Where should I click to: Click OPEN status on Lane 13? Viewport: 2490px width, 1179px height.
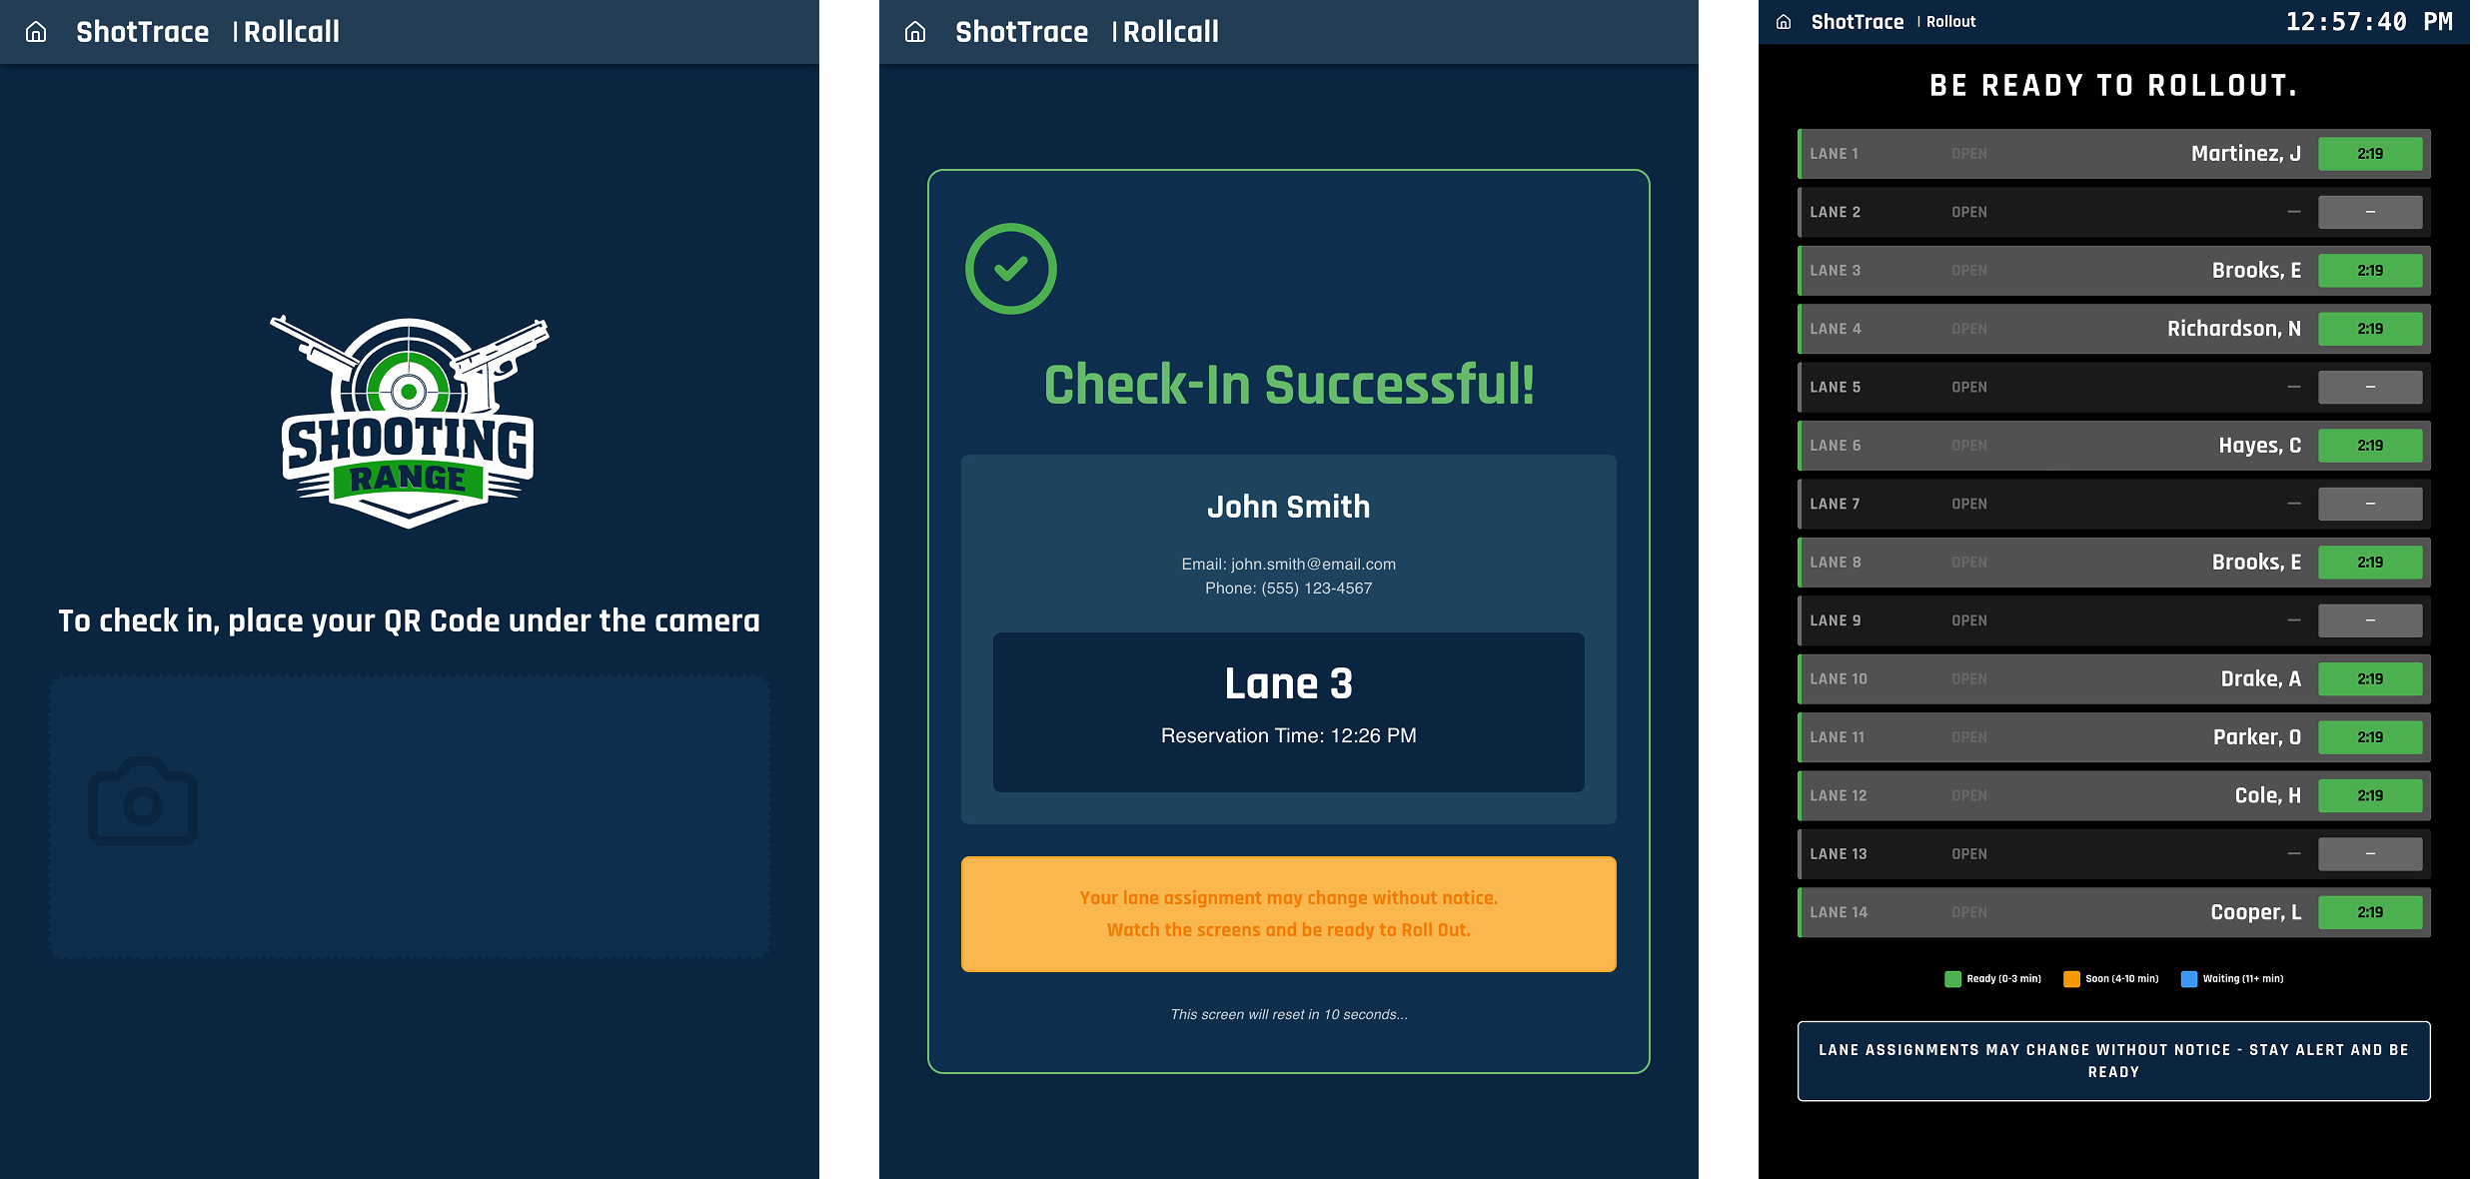point(1969,854)
